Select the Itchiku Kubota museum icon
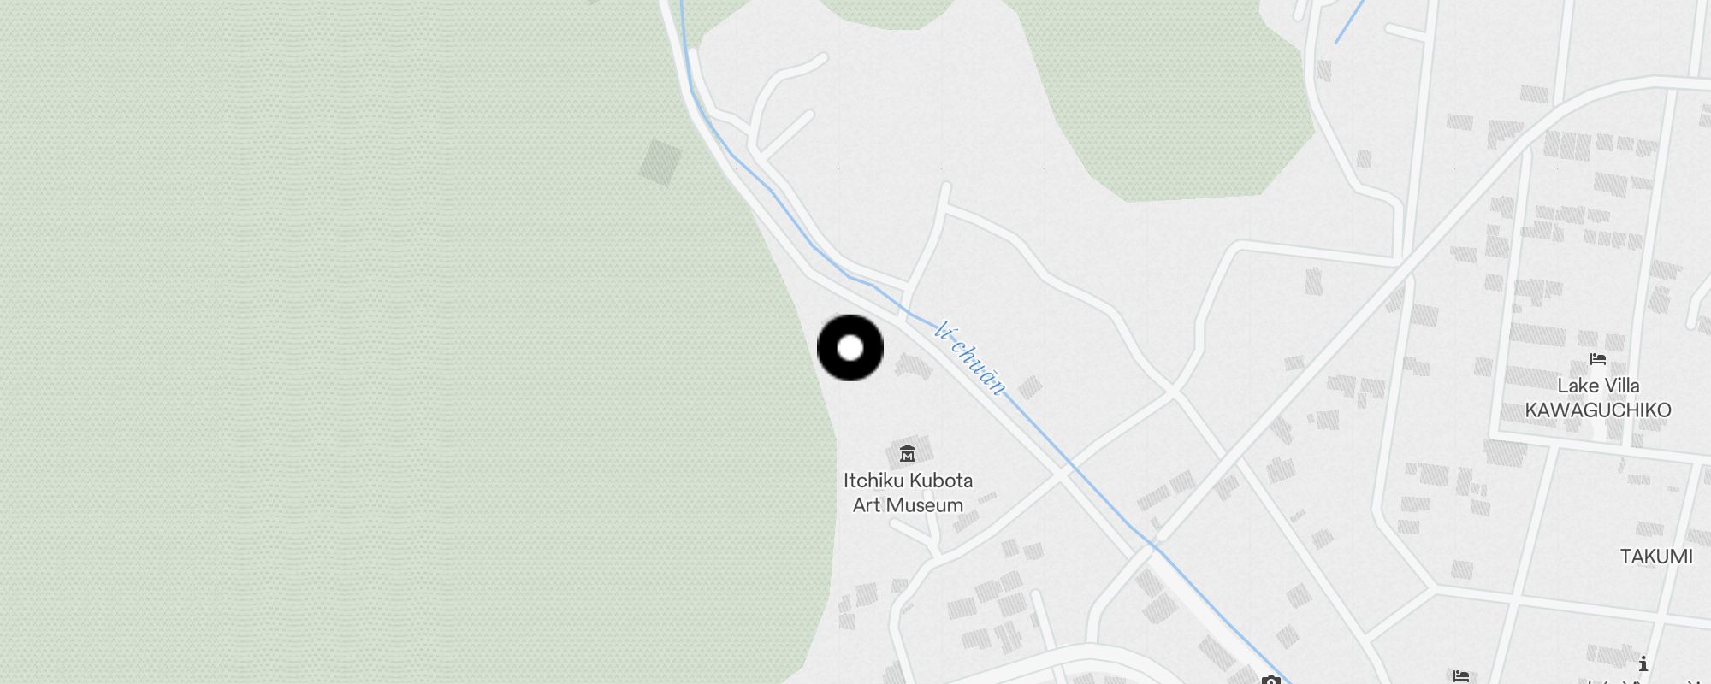The height and width of the screenshot is (684, 1711). click(x=908, y=453)
